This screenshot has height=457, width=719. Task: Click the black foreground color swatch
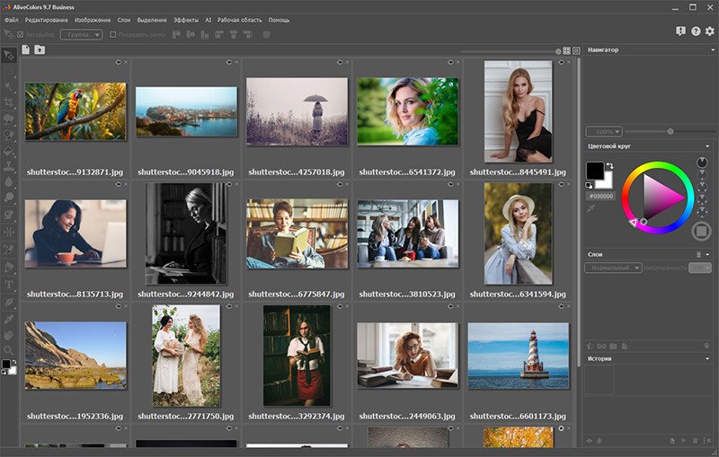[x=594, y=170]
